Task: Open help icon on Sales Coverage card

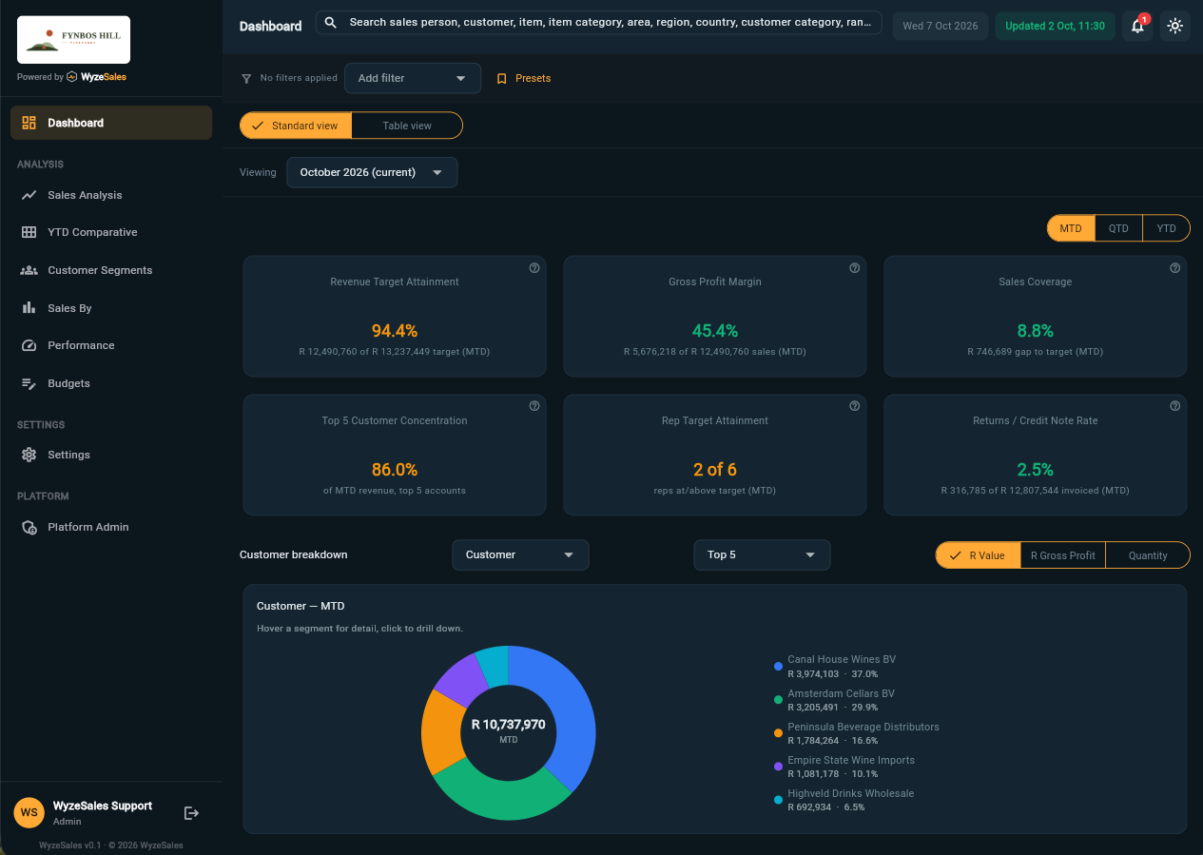Action: click(x=1175, y=268)
